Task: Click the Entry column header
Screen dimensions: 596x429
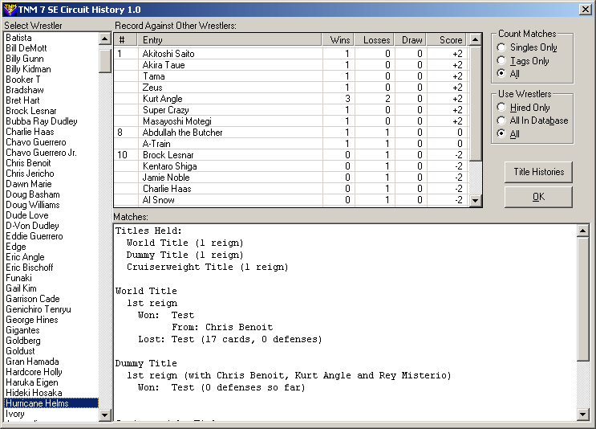Action: pos(229,40)
